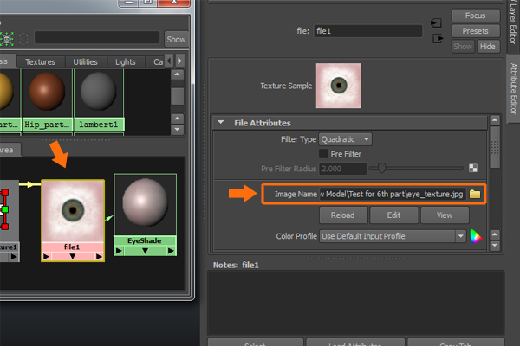
Task: Enable the Pre Filter checkbox
Action: point(324,153)
